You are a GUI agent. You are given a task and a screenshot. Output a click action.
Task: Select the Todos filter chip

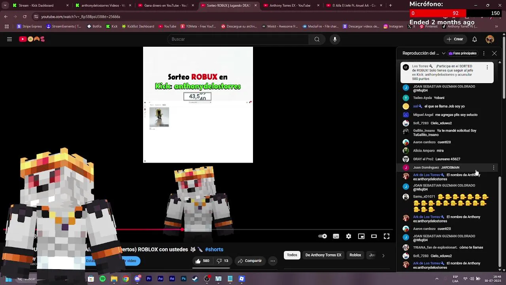[x=292, y=255]
